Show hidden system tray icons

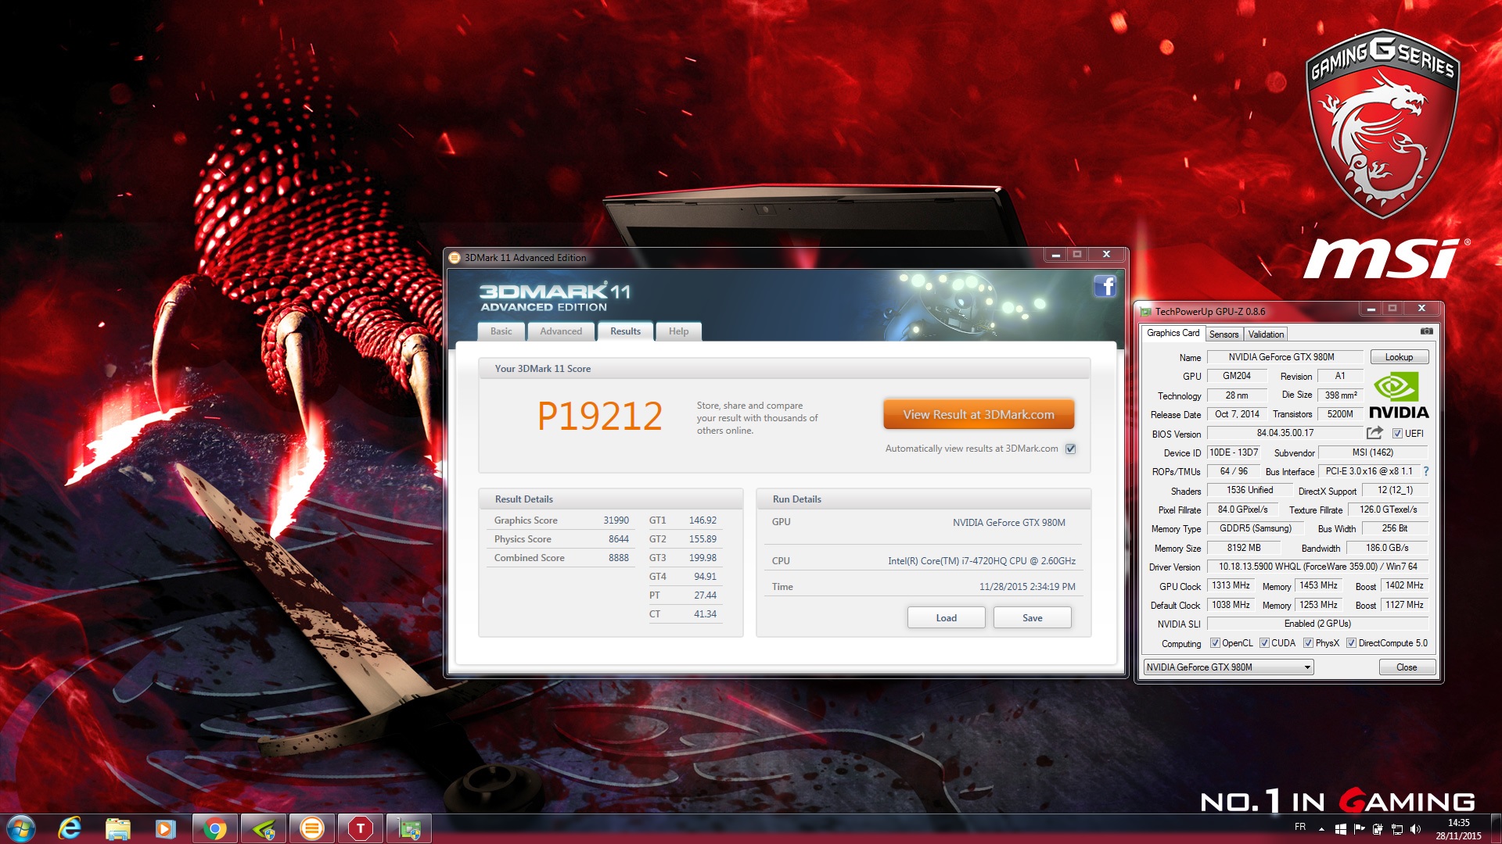click(x=1321, y=828)
